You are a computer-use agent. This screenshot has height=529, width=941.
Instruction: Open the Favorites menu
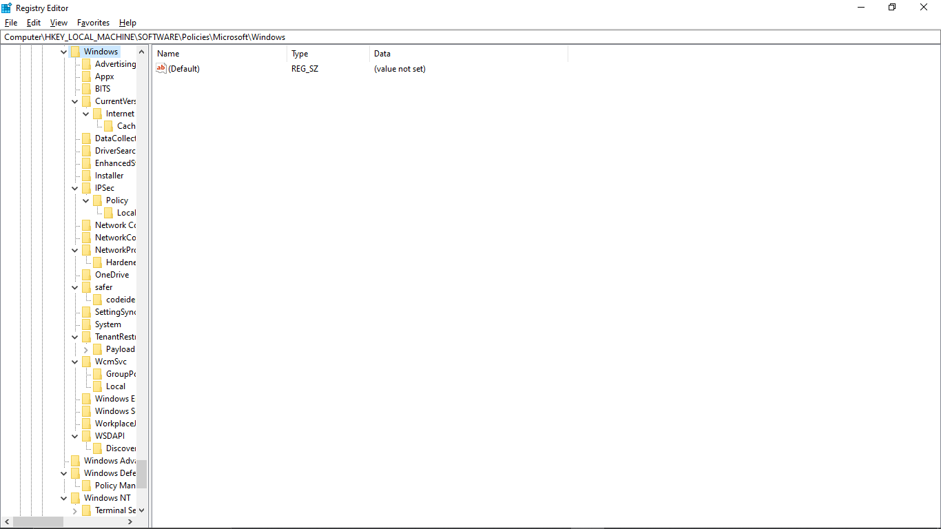[x=93, y=23]
